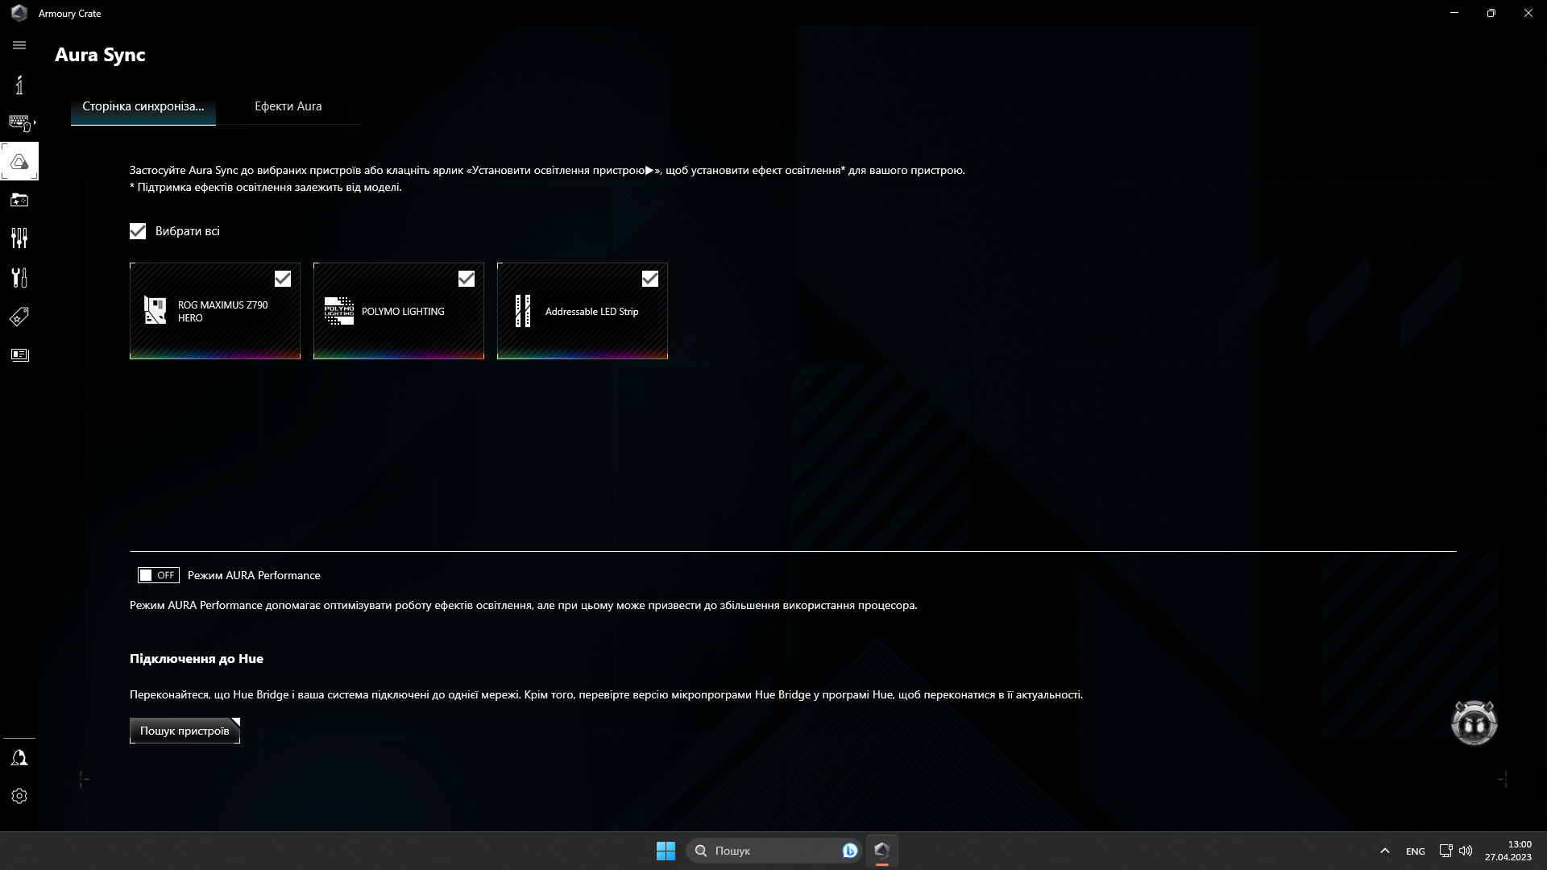The image size is (1547, 870).
Task: Select the Aura Sync sidebar icon
Action: [x=19, y=161]
